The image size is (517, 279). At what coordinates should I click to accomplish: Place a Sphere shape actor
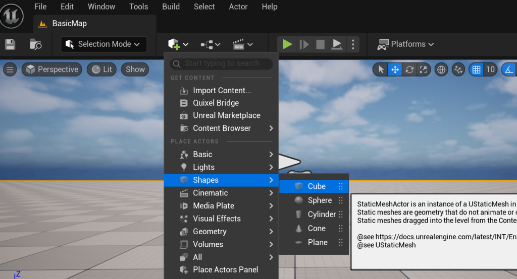[314, 200]
